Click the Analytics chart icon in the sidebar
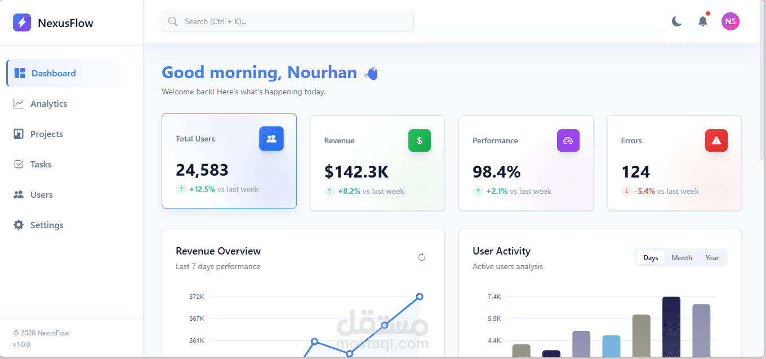The height and width of the screenshot is (359, 766). (x=19, y=104)
